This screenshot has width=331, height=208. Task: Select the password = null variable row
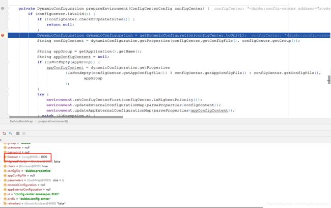pyautogui.click(x=17, y=152)
